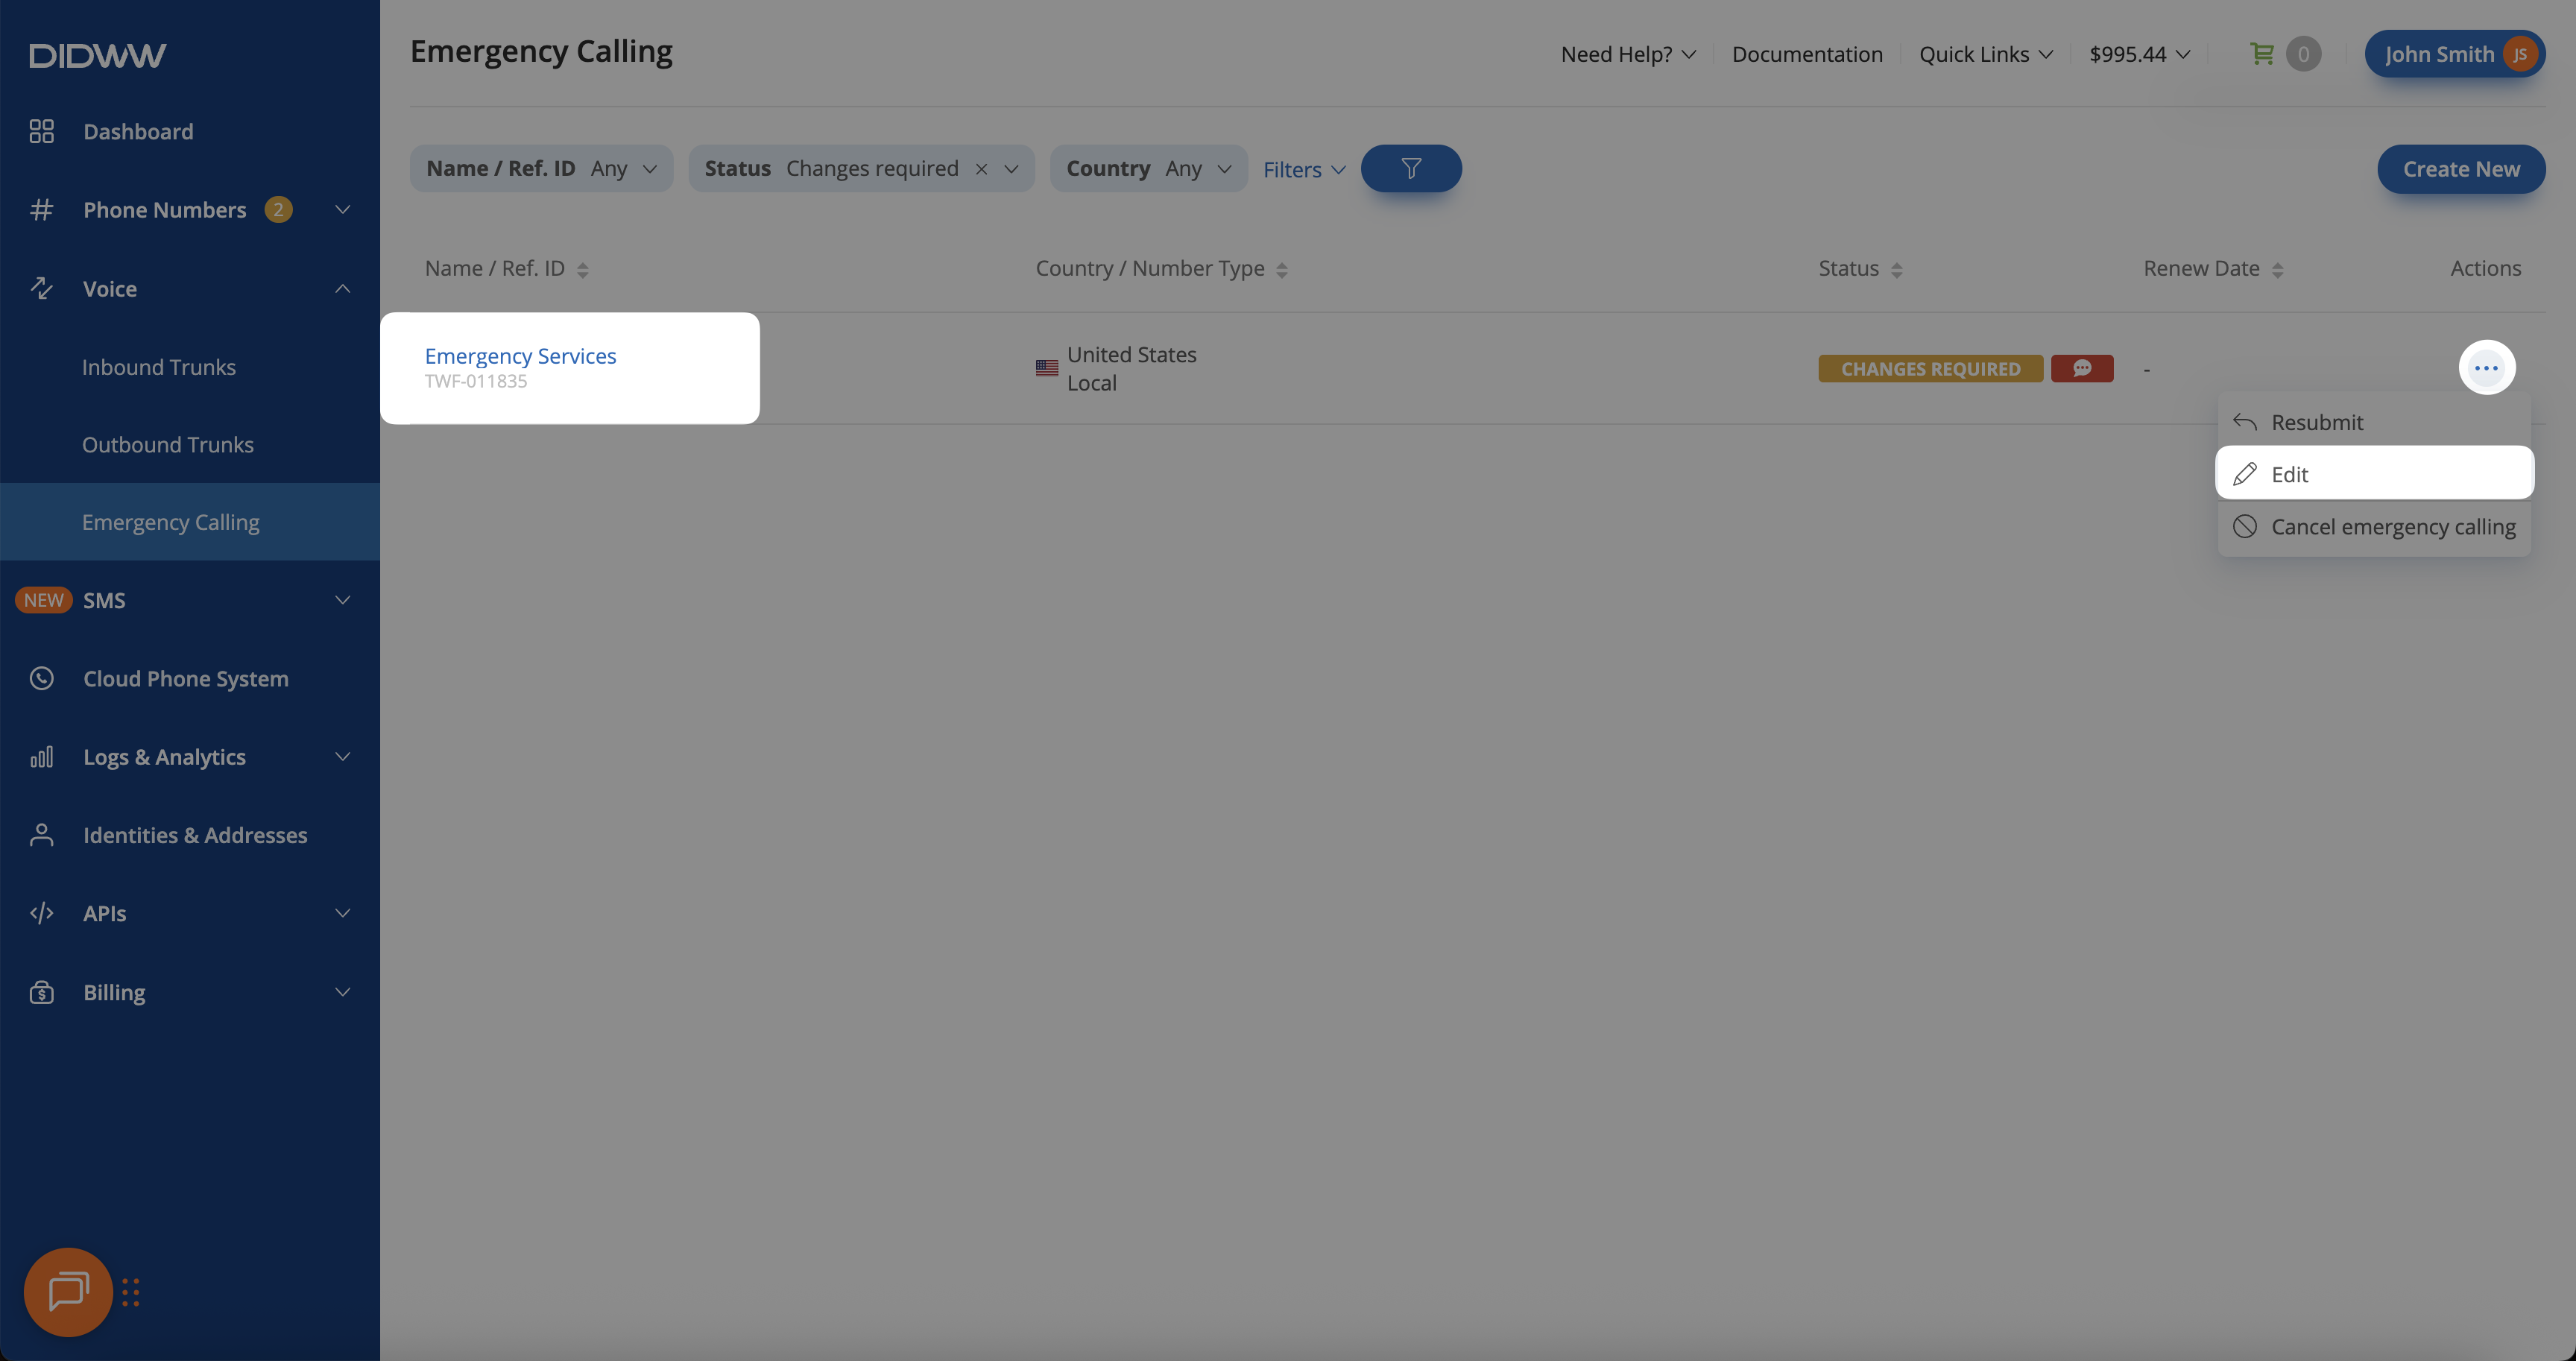Click the Cloud Phone System icon

click(x=41, y=678)
